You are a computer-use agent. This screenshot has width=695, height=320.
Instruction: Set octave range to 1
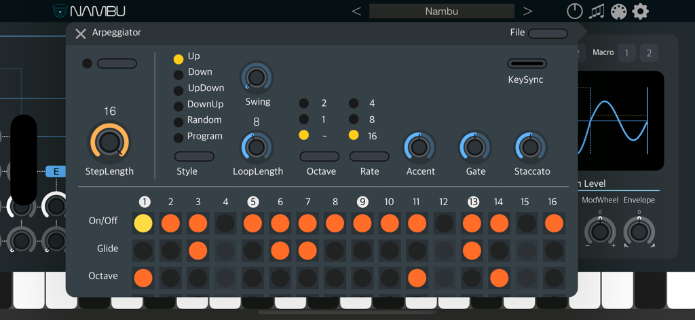tap(303, 119)
